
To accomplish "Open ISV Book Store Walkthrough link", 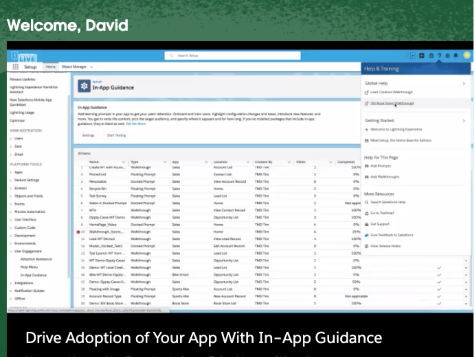I will [x=392, y=103].
